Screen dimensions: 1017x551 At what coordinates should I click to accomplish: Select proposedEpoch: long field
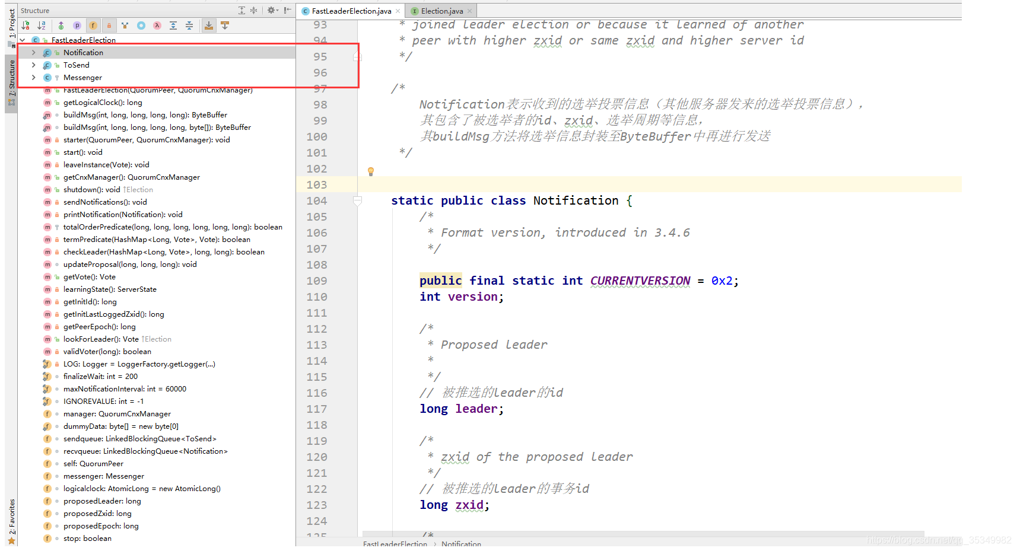[101, 526]
